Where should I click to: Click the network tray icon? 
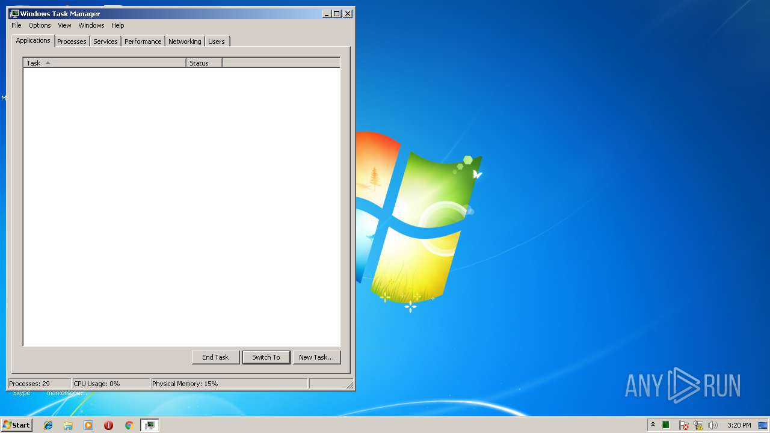(698, 425)
